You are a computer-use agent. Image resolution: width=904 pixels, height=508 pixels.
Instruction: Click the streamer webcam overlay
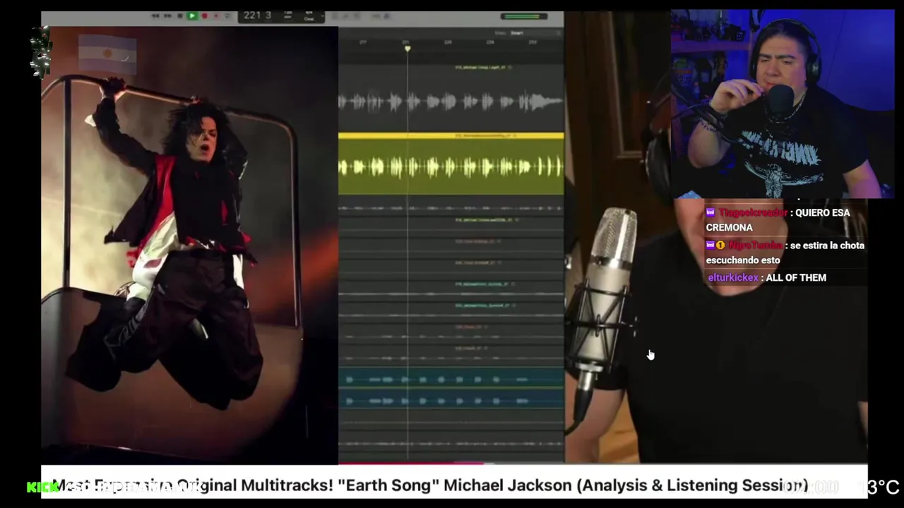click(783, 104)
